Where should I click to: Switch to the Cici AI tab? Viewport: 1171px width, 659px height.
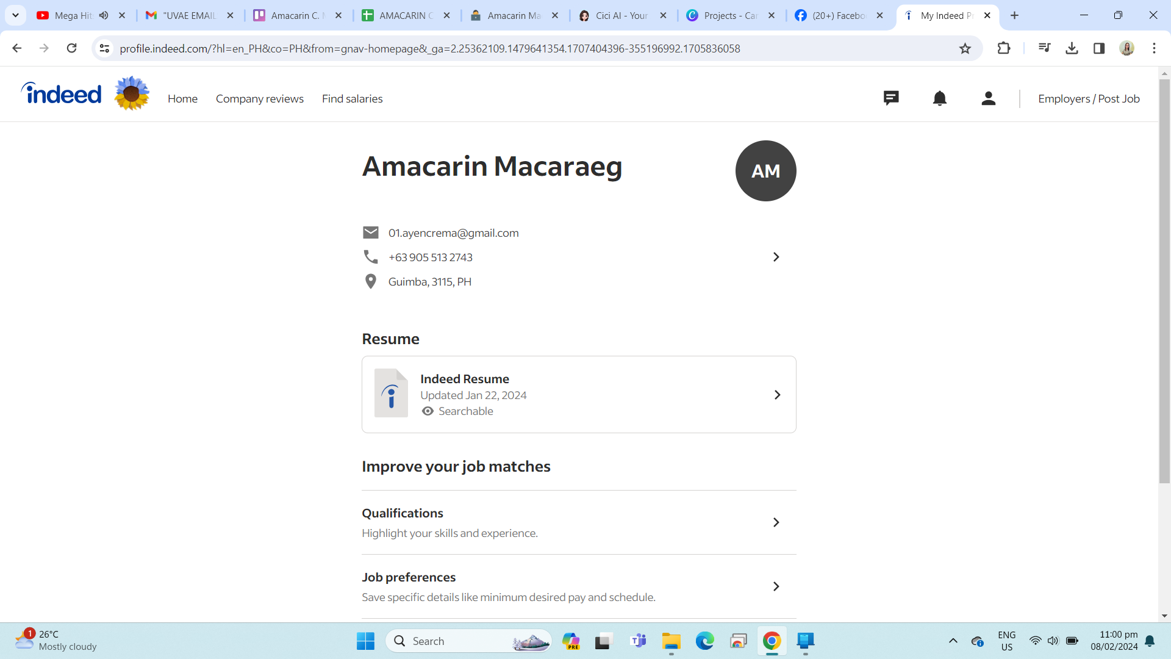[x=621, y=15]
